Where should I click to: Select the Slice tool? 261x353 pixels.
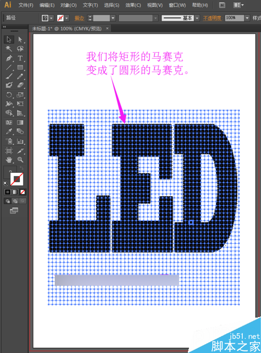pyautogui.click(x=20, y=150)
